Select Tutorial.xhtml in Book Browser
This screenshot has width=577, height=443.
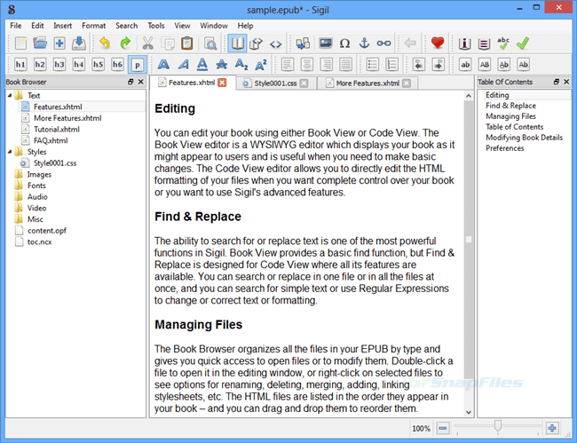(56, 130)
